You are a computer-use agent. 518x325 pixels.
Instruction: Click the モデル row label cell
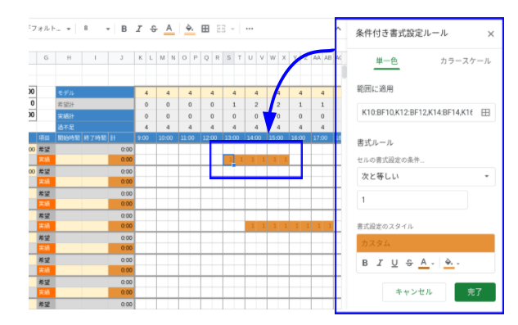coord(95,93)
